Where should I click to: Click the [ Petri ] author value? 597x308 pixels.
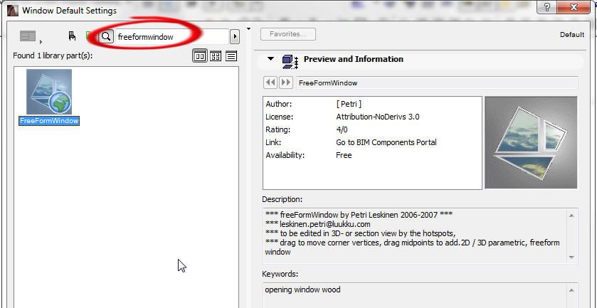[349, 104]
